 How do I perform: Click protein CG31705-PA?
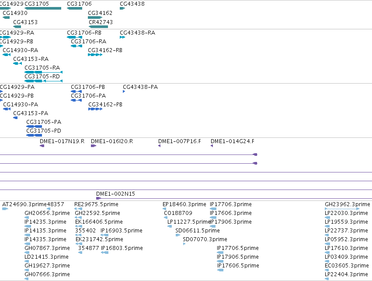tap(34, 126)
